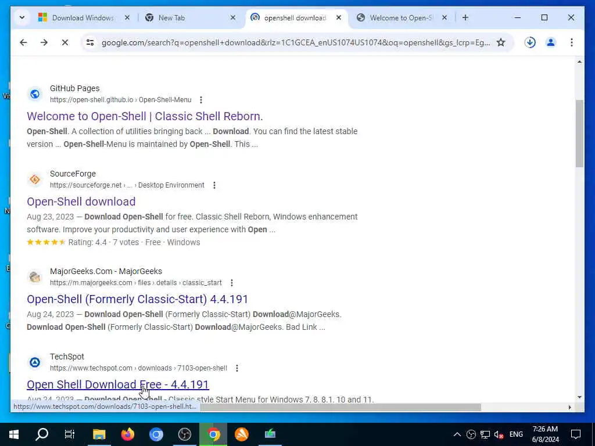This screenshot has width=595, height=446.
Task: Open the orange circular app on taskbar
Action: tap(242, 434)
